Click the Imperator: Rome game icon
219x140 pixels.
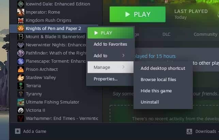(x=21, y=12)
